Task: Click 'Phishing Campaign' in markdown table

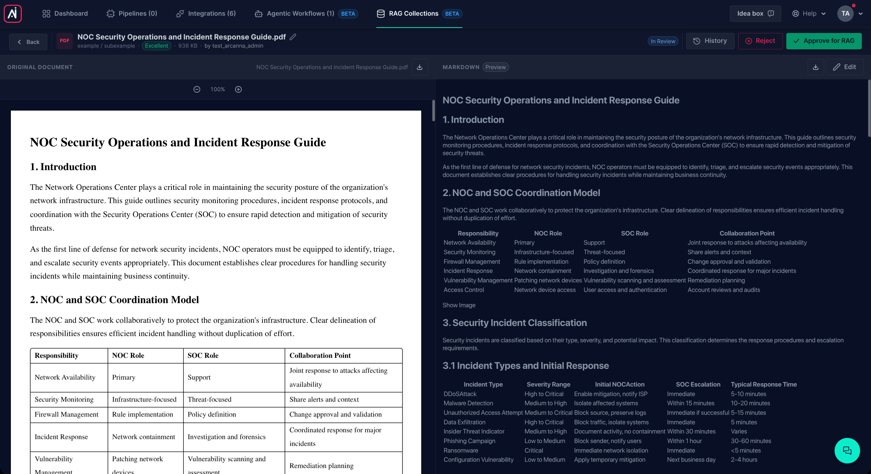Action: [469, 441]
